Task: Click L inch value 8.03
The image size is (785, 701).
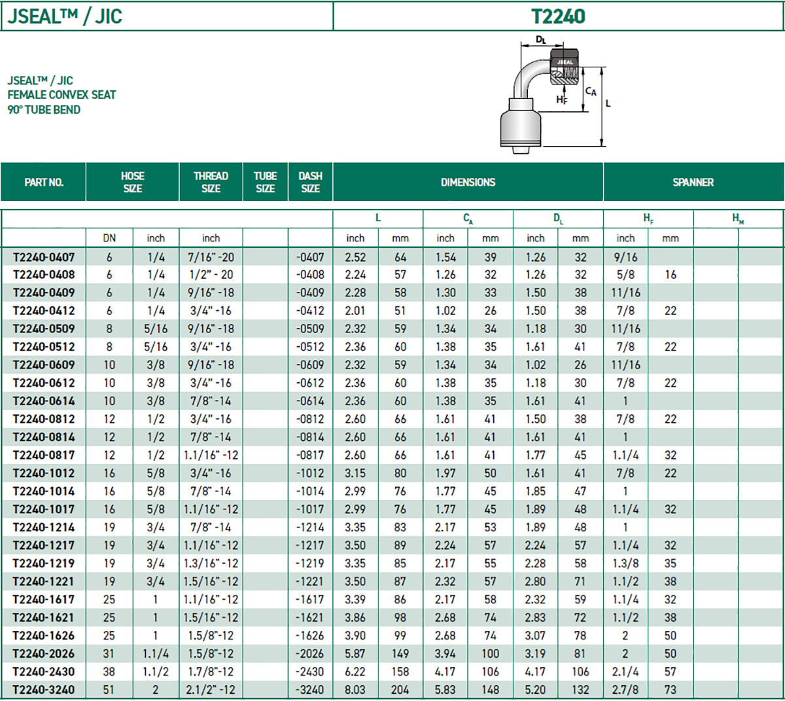Action: pos(355,689)
